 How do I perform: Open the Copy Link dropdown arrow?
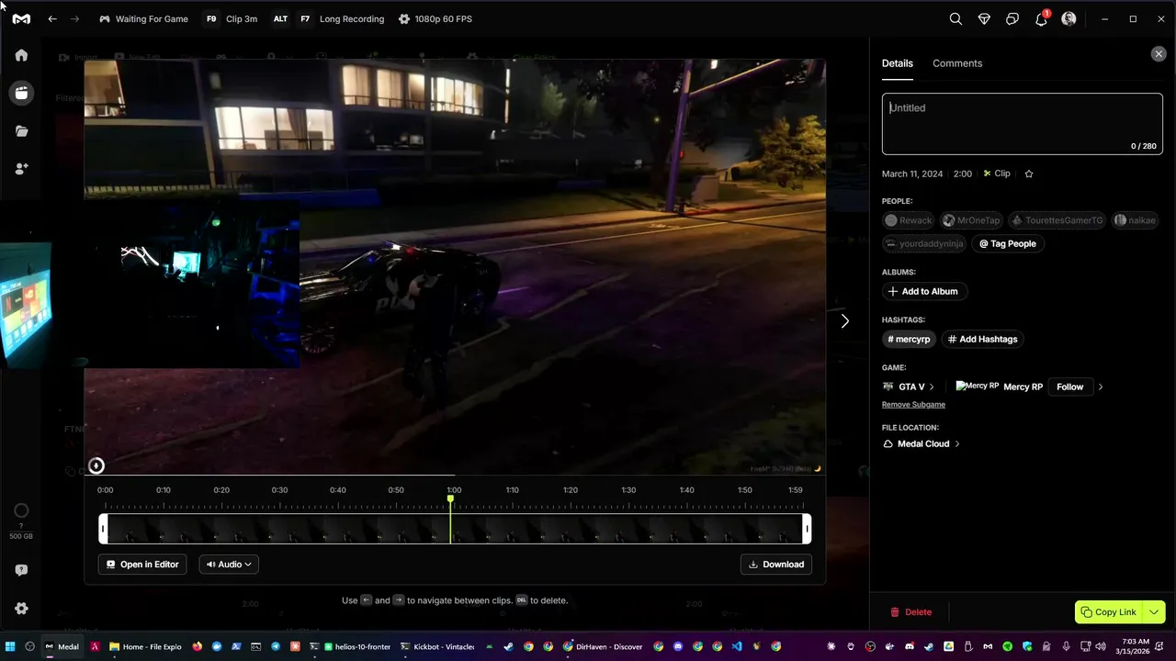1154,612
